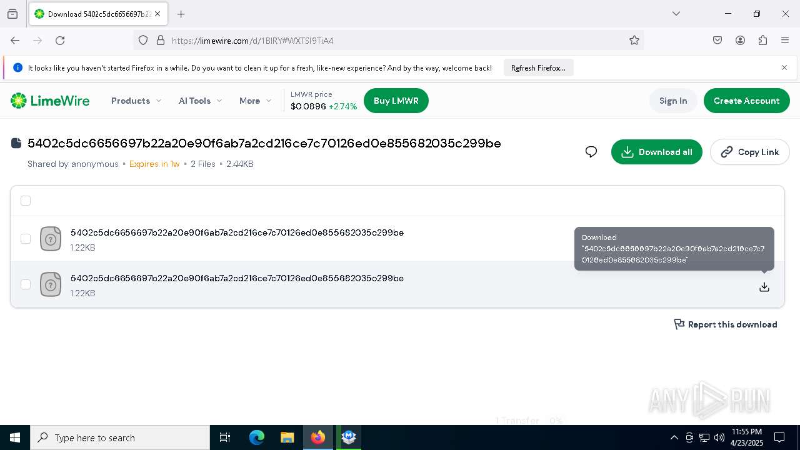The height and width of the screenshot is (450, 800).
Task: Bookmark this page with star icon
Action: [634, 40]
